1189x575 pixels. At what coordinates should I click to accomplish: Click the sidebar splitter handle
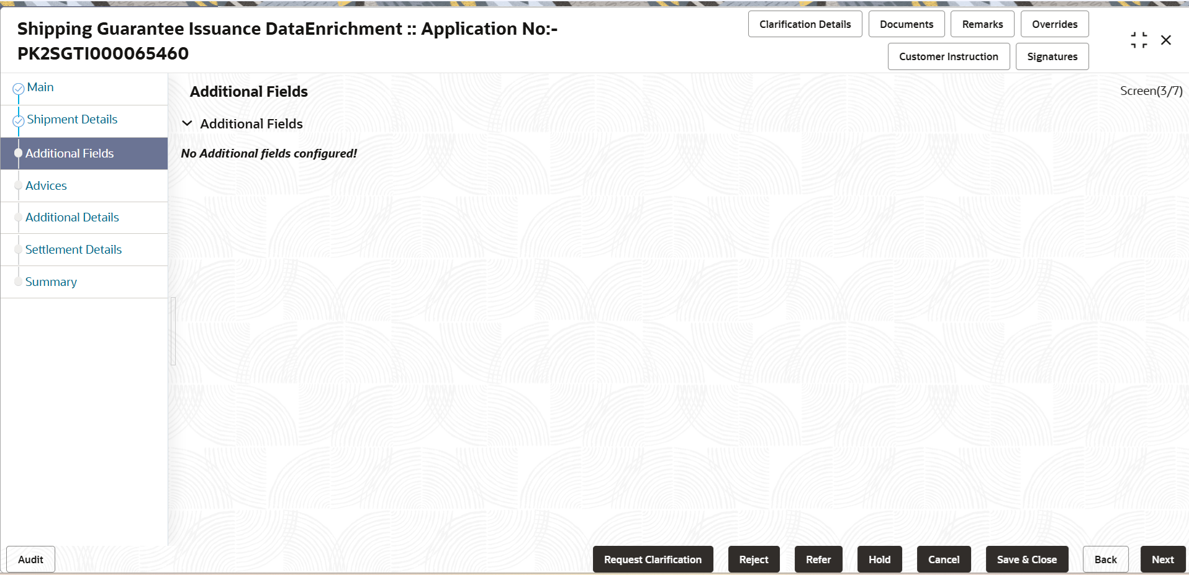click(173, 331)
